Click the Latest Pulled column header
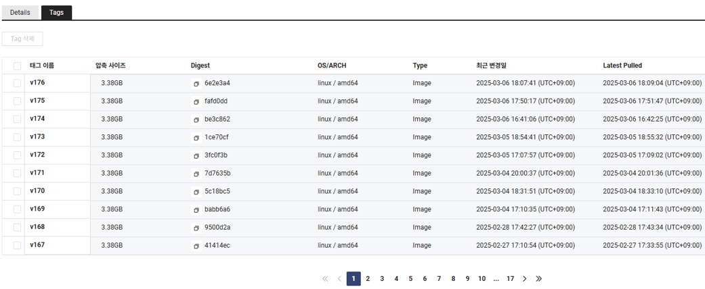Screen dimensions: 705x289 pos(622,65)
